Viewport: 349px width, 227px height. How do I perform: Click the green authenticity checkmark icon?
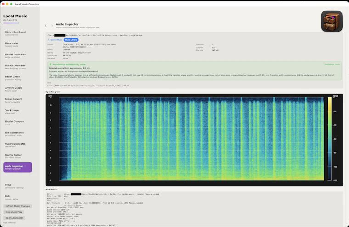[x=50, y=65]
